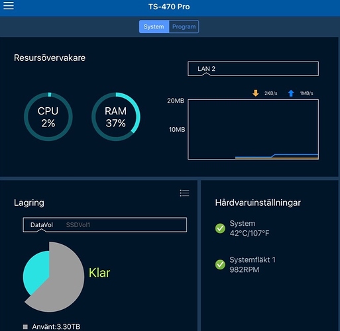
Task: Select the RAM usage gauge
Action: pos(116,117)
